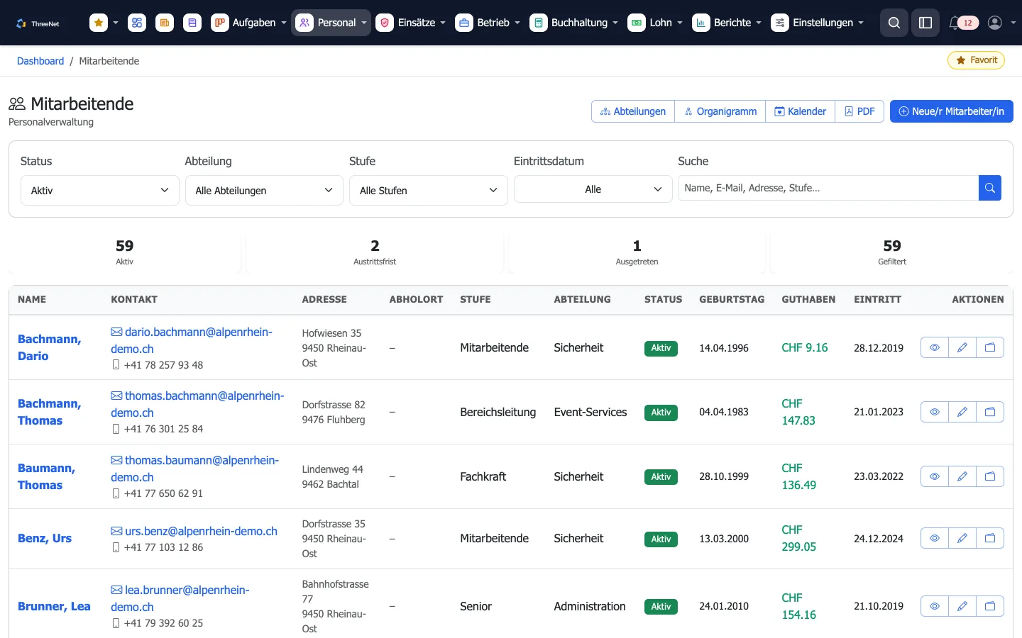Toggle the sidebar panel icon

(x=925, y=23)
